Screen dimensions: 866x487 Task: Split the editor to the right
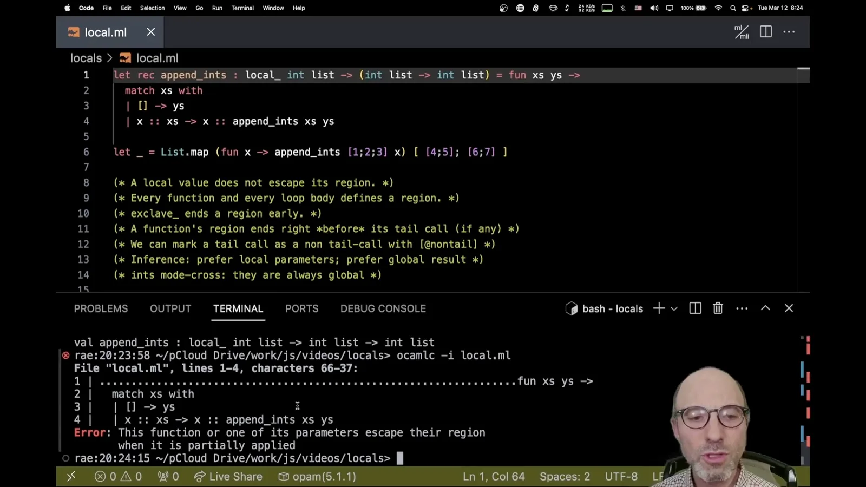766,31
